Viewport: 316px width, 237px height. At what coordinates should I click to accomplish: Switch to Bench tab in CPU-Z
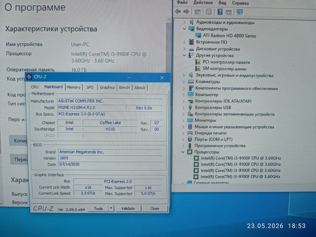click(x=124, y=87)
